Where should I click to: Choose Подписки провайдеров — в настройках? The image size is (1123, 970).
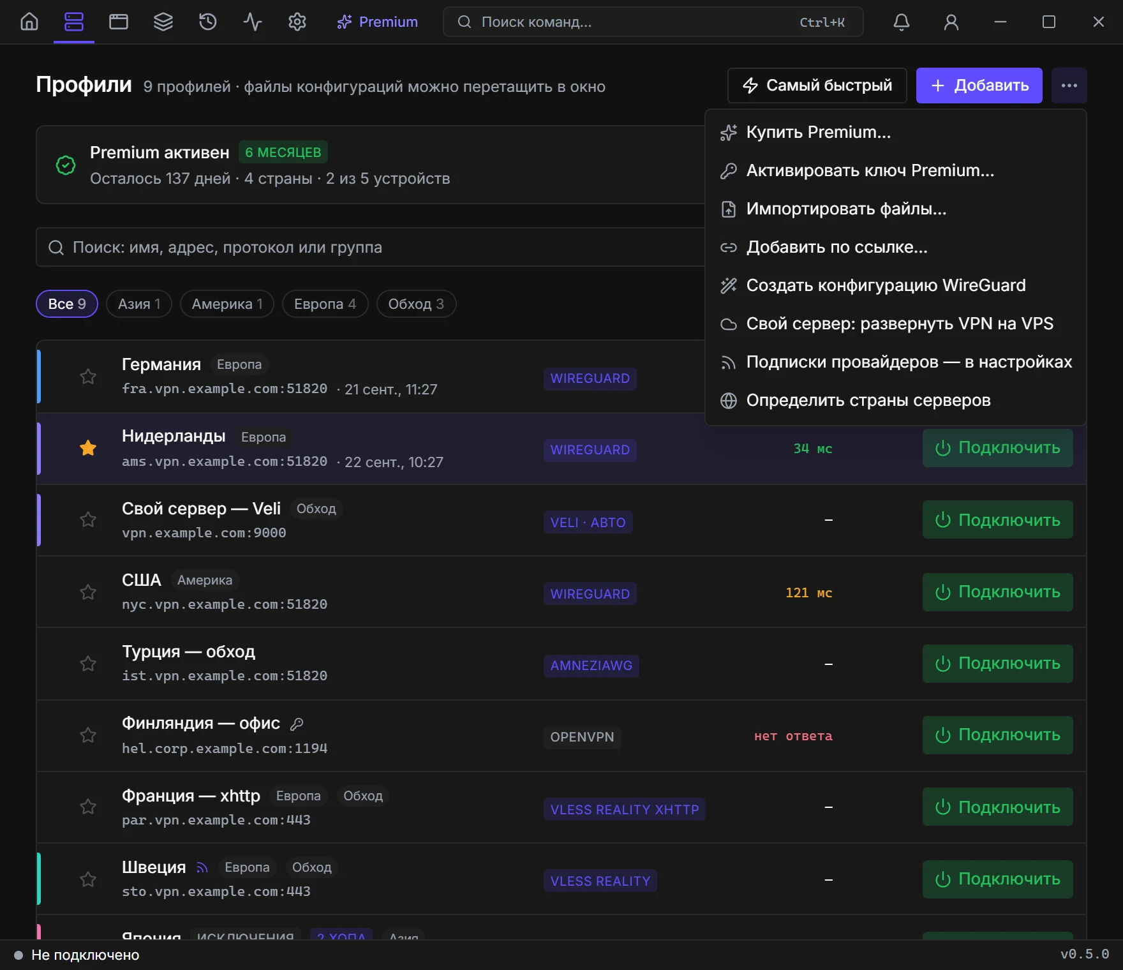896,362
